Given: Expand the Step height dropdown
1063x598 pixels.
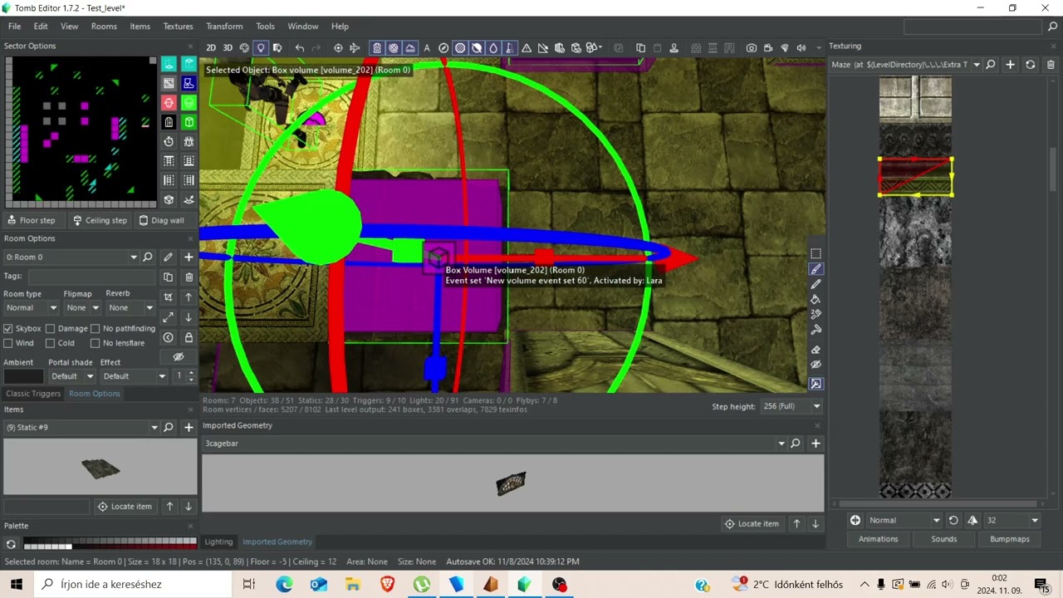Looking at the screenshot, I should pyautogui.click(x=791, y=406).
